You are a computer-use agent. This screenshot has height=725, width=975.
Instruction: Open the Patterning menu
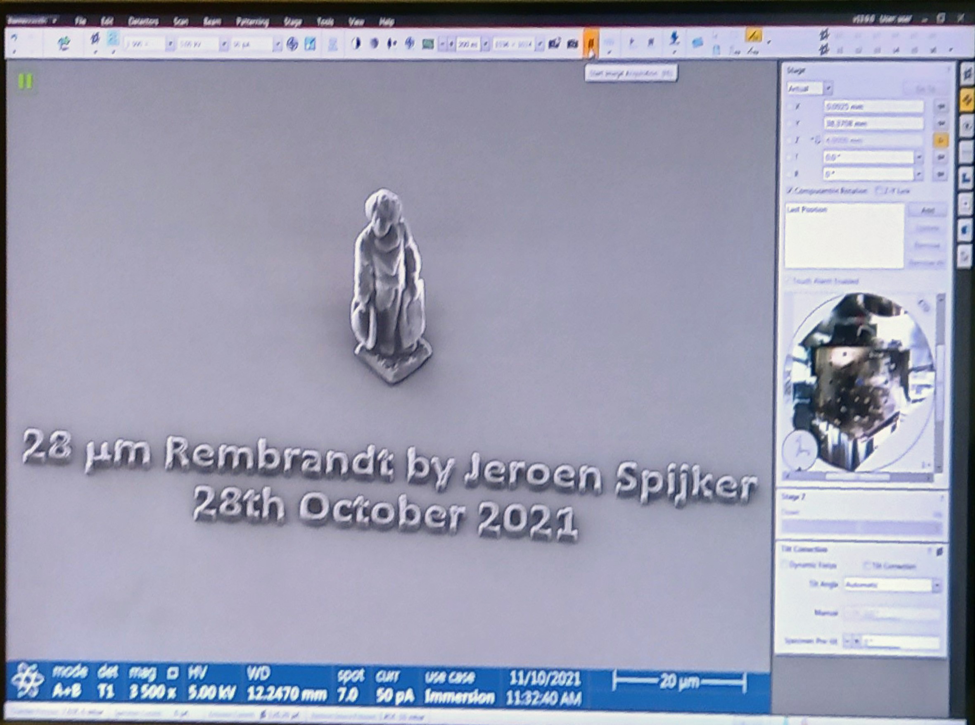(x=252, y=21)
